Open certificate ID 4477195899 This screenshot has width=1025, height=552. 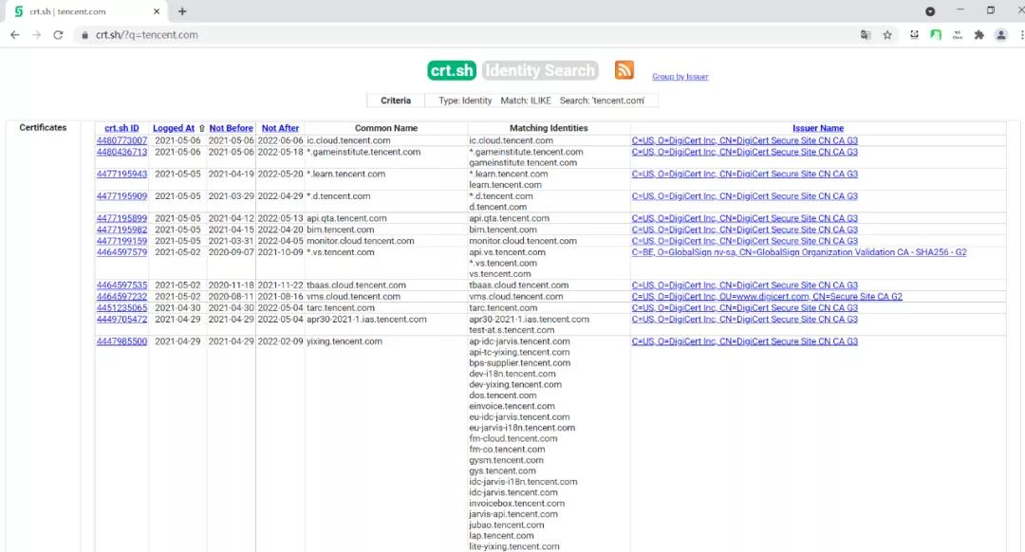[x=121, y=218]
